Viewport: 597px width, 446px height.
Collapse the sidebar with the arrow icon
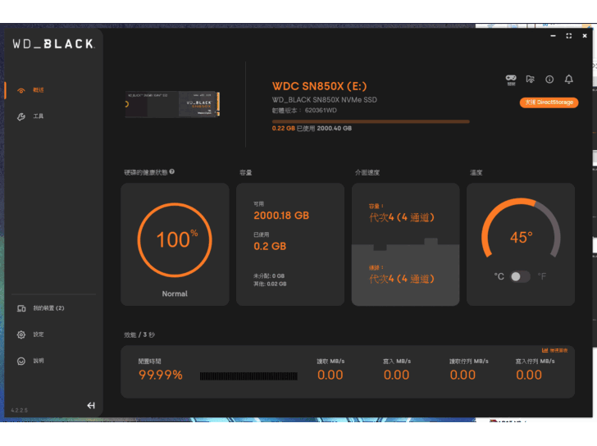[x=91, y=406]
